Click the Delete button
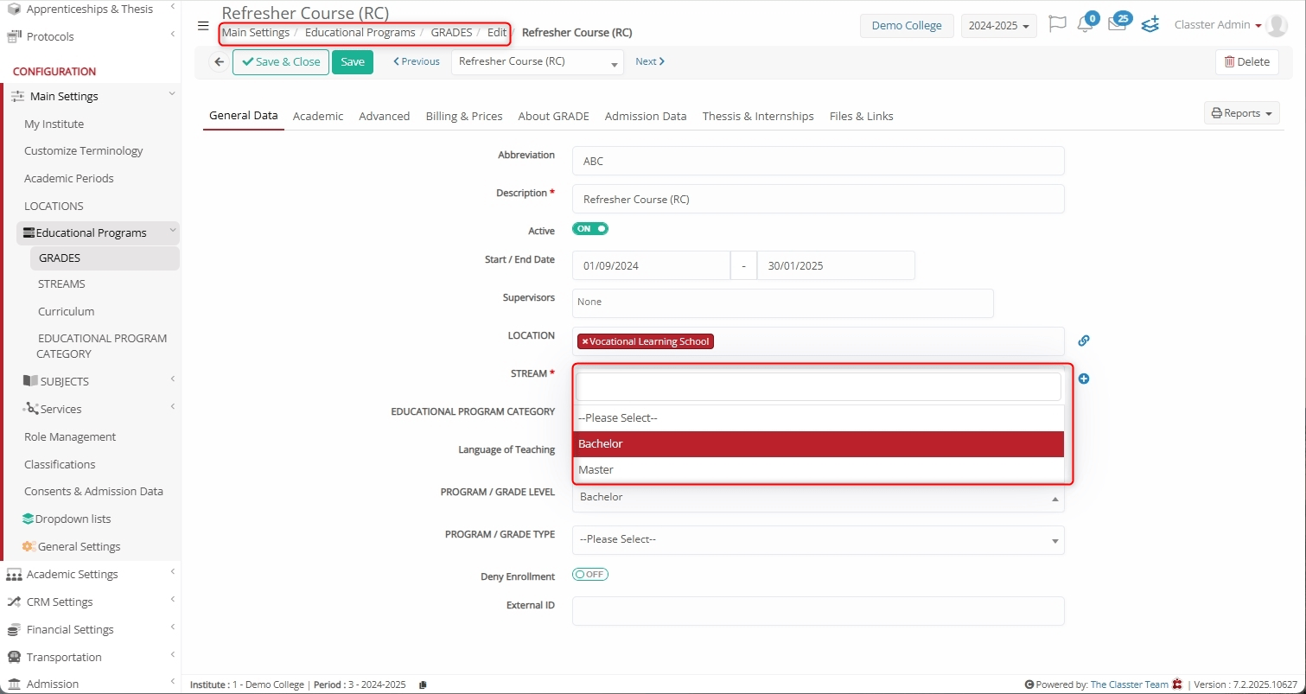The width and height of the screenshot is (1306, 694). click(x=1246, y=62)
